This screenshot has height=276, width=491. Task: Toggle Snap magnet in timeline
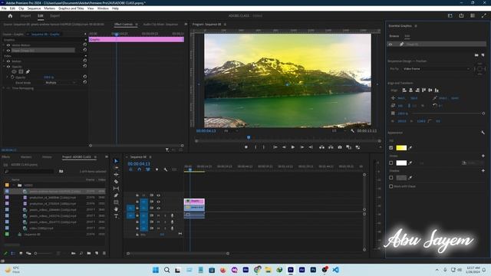(x=140, y=169)
